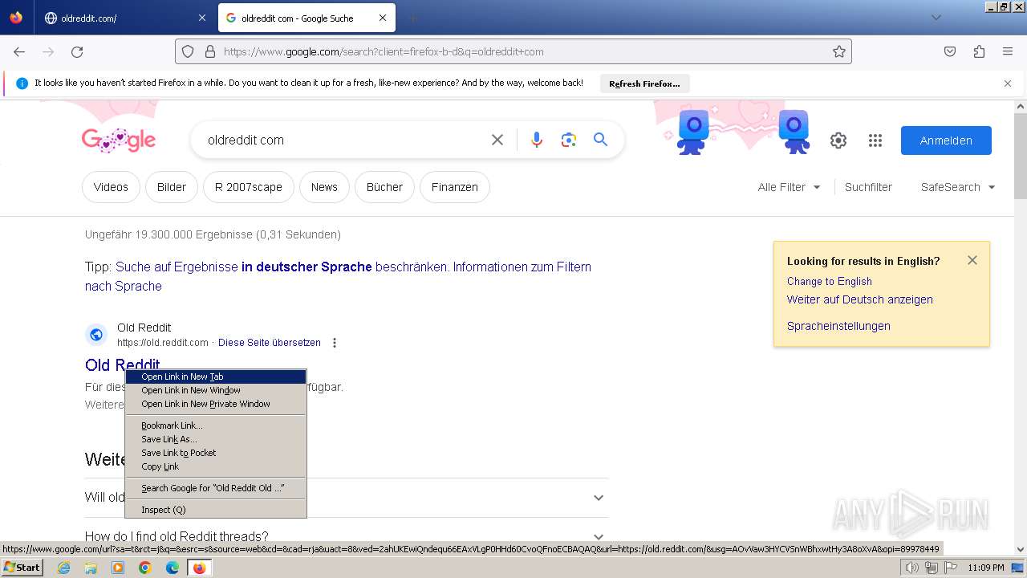Click 'Informationen zum Filtern nach Sprache' link
Viewport: 1027px width, 578px height.
click(338, 276)
